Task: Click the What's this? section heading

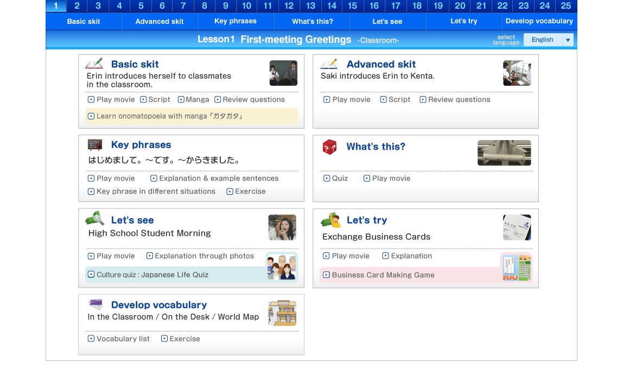Action: click(x=376, y=147)
